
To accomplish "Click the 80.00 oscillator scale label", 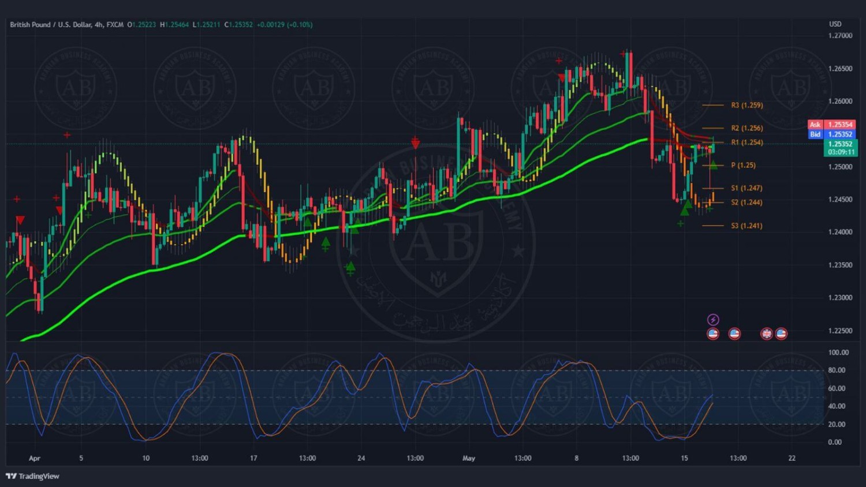I will (x=837, y=370).
